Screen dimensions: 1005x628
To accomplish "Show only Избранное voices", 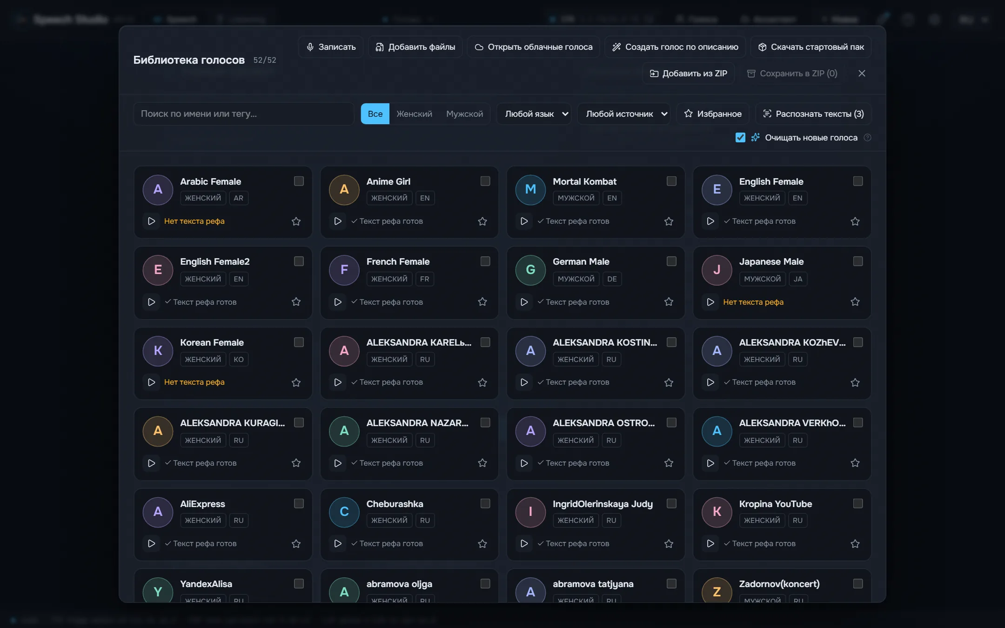I will coord(713,114).
